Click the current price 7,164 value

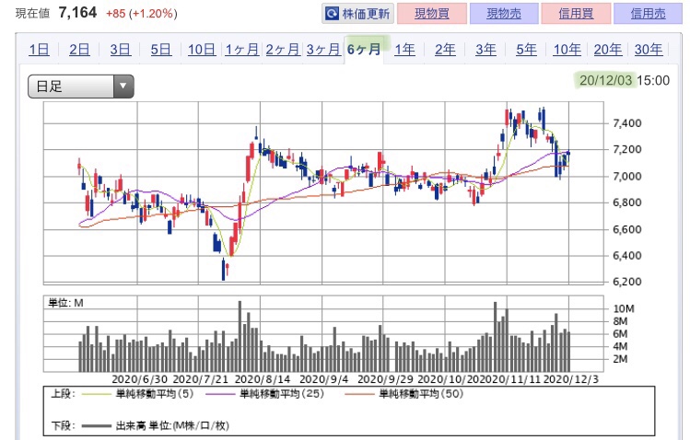tap(77, 13)
